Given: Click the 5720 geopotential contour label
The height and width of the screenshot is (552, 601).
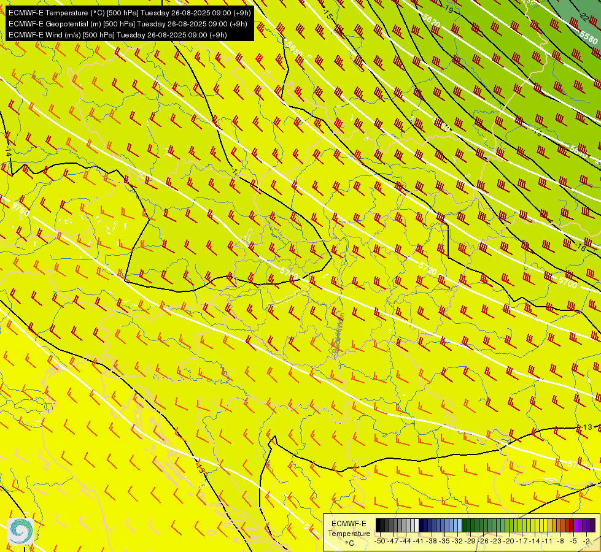Looking at the screenshot, I should [x=428, y=268].
